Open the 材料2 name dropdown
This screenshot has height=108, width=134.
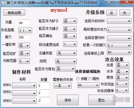tap(24, 93)
